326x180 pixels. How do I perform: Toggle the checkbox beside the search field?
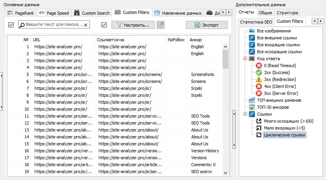pyautogui.click(x=11, y=25)
